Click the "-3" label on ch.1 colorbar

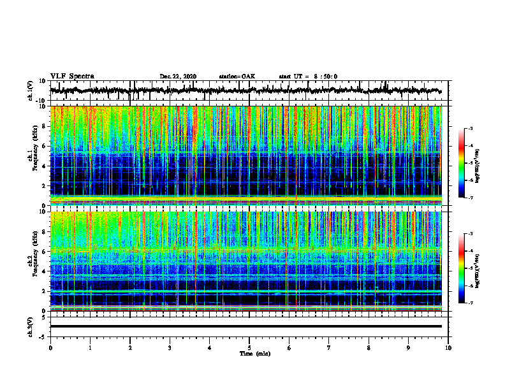click(471, 129)
